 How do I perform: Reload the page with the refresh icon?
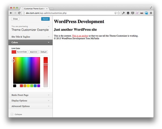(19, 13)
